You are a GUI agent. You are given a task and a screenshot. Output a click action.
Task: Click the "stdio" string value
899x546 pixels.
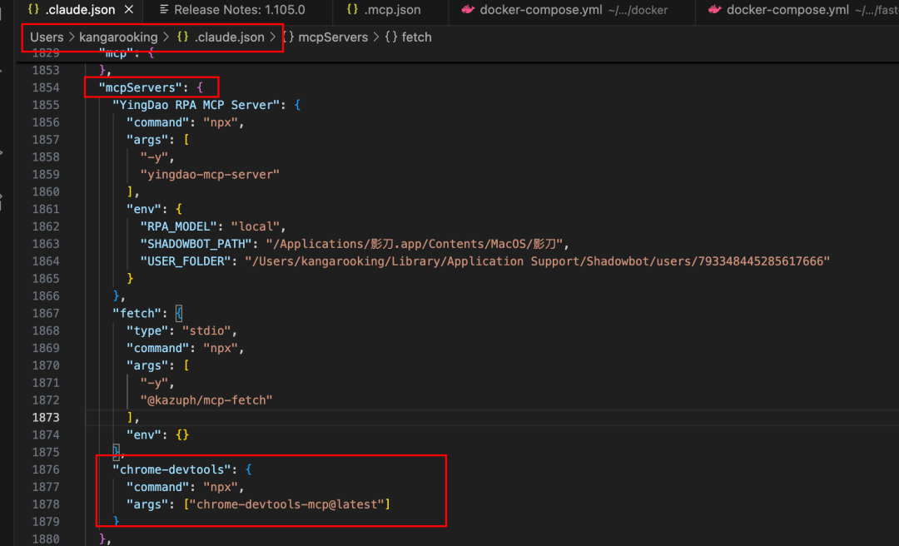coord(206,331)
